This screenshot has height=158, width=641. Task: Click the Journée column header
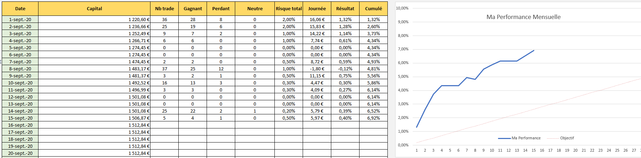point(317,9)
